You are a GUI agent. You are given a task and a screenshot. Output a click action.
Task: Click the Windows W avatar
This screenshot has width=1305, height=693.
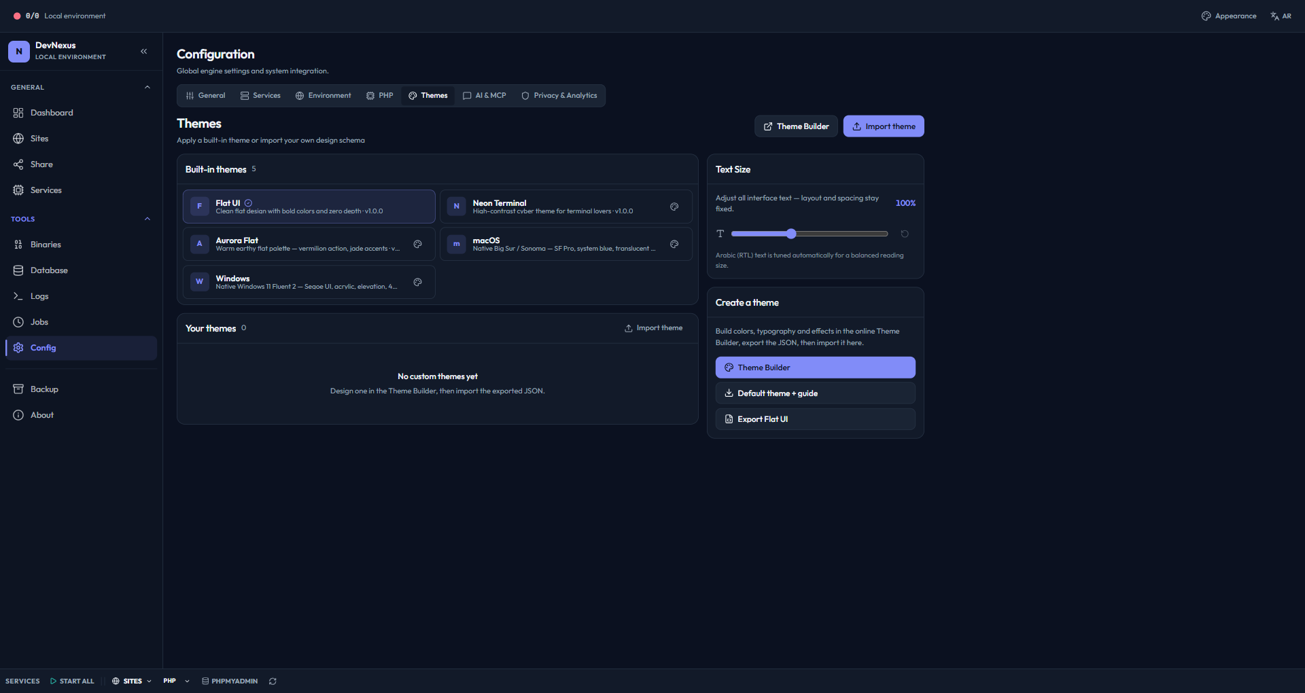[200, 281]
